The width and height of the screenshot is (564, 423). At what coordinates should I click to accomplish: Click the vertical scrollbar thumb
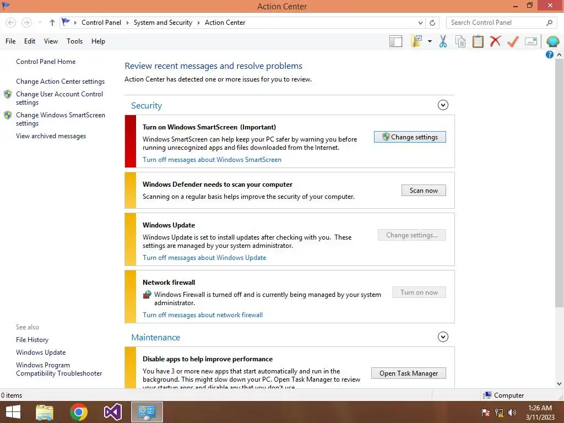click(560, 183)
